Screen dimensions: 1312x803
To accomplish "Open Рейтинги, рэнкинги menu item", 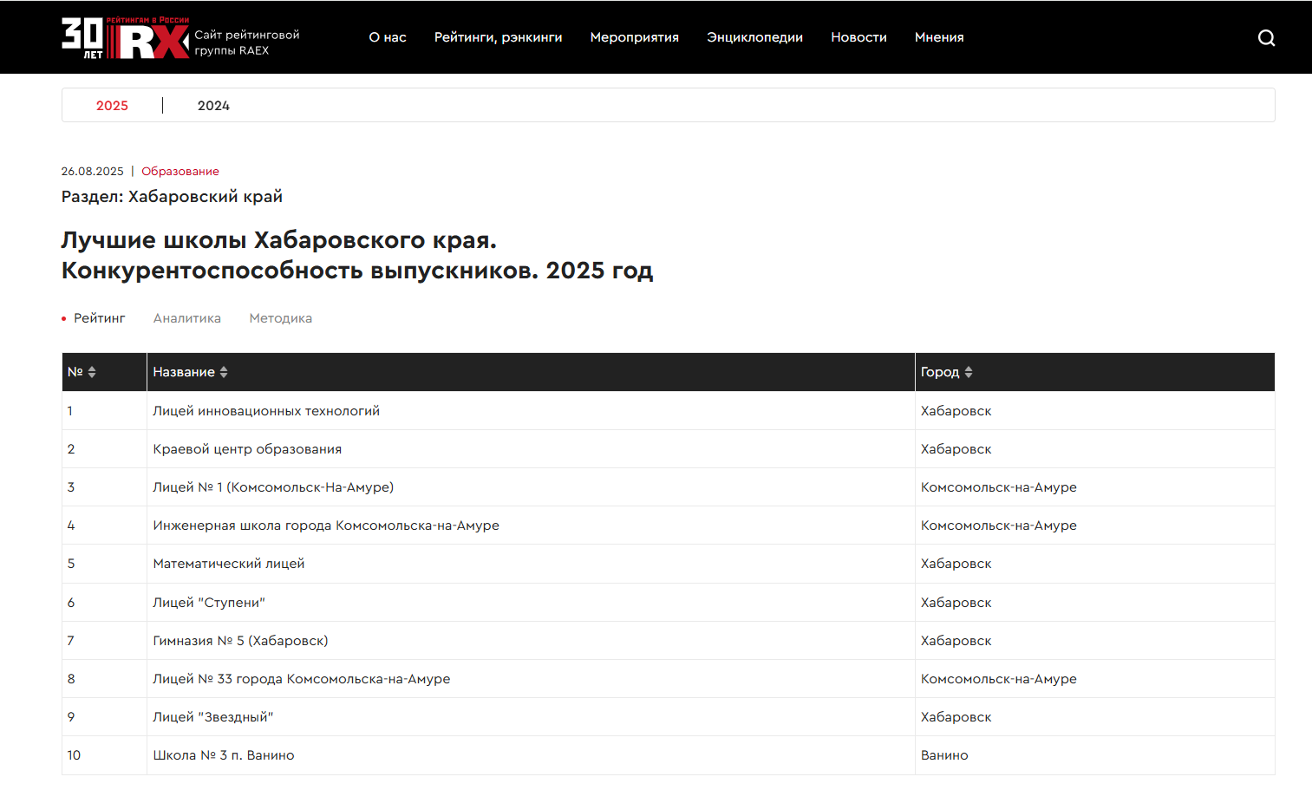I will click(498, 37).
